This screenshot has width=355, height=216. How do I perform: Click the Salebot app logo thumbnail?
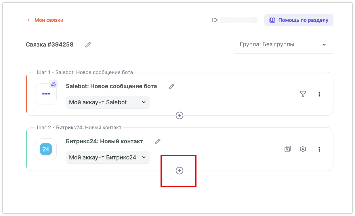pyautogui.click(x=46, y=94)
